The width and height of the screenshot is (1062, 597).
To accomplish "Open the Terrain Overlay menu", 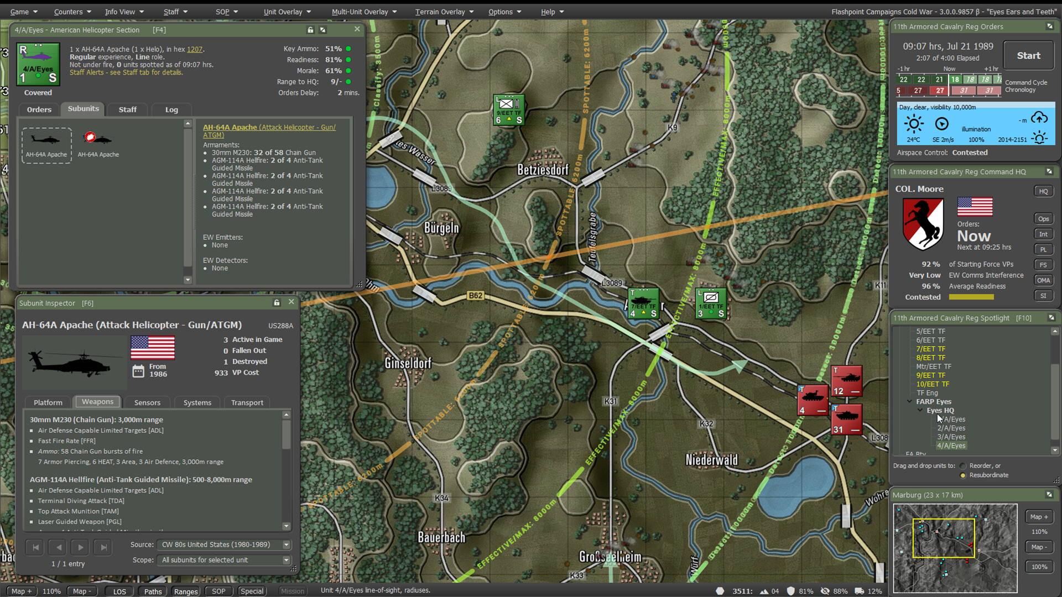I will pyautogui.click(x=440, y=11).
